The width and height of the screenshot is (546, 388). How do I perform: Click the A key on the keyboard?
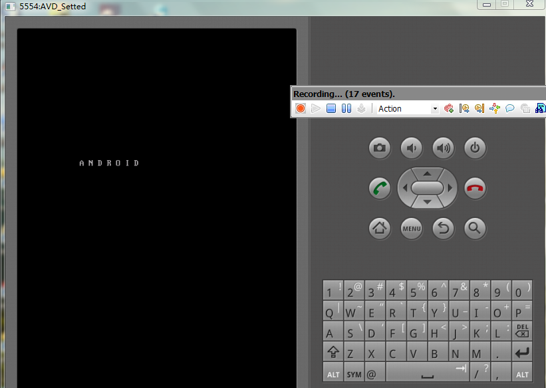[x=333, y=332]
